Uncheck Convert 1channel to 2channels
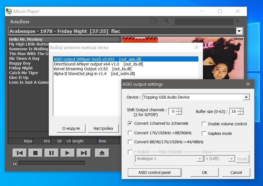 (x=130, y=123)
